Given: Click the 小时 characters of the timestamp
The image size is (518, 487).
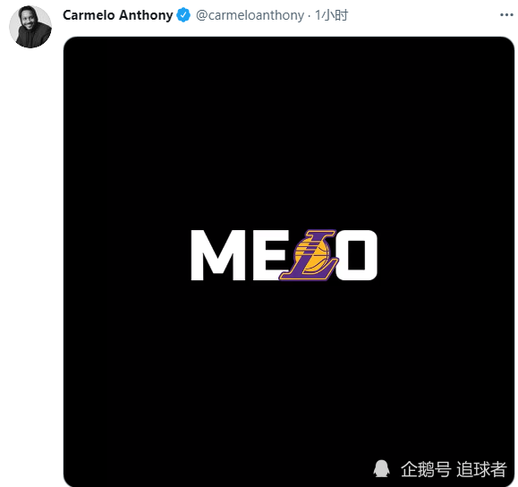Looking at the screenshot, I should click(x=335, y=15).
